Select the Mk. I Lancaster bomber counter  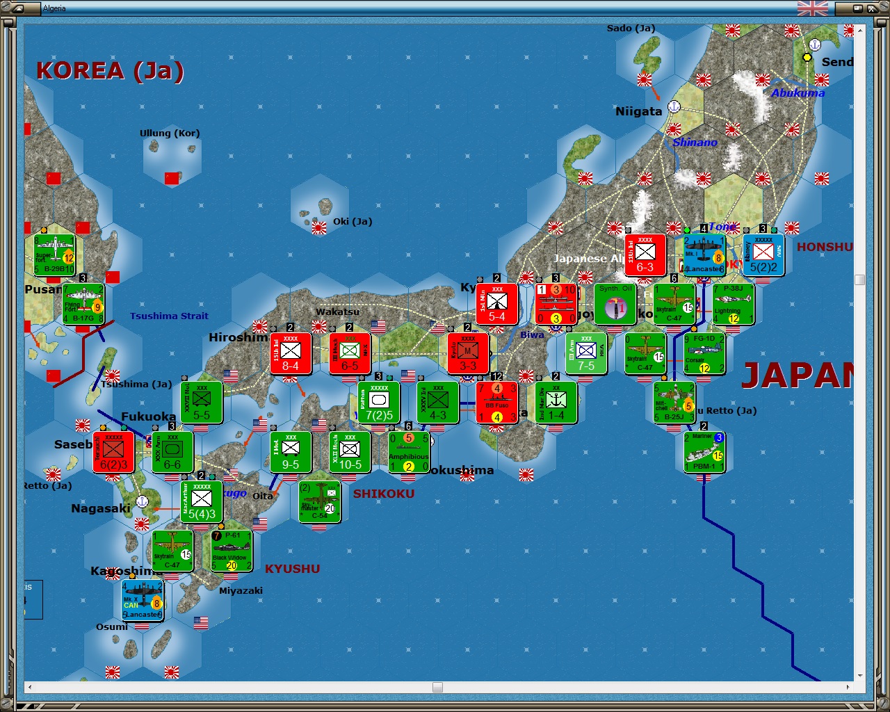click(x=704, y=255)
